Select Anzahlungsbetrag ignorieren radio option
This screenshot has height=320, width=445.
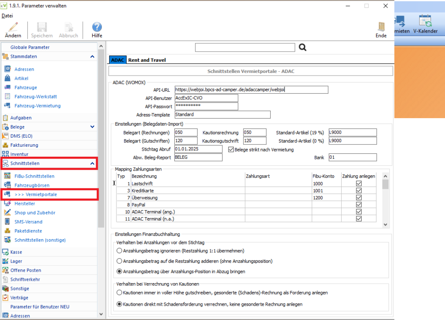(119, 251)
